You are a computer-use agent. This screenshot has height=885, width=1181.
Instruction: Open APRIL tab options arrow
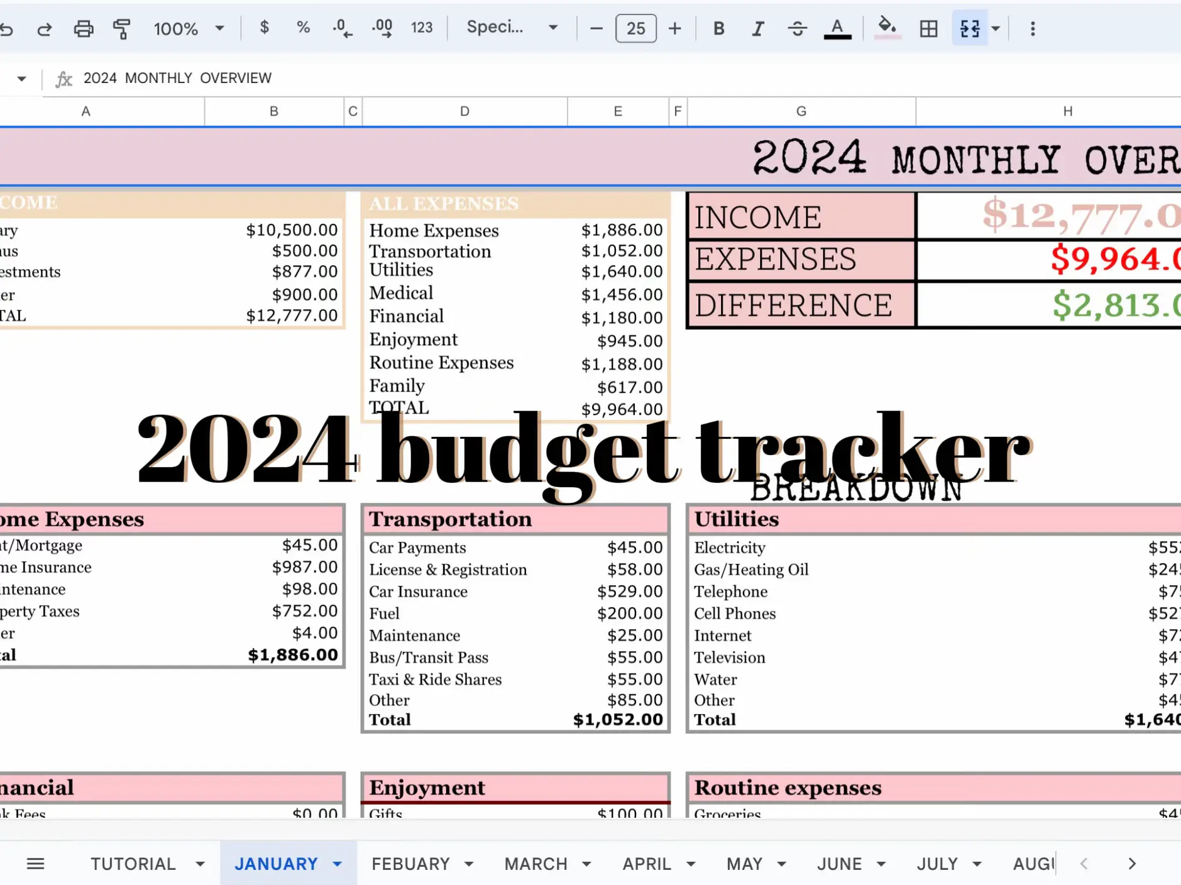coord(691,864)
